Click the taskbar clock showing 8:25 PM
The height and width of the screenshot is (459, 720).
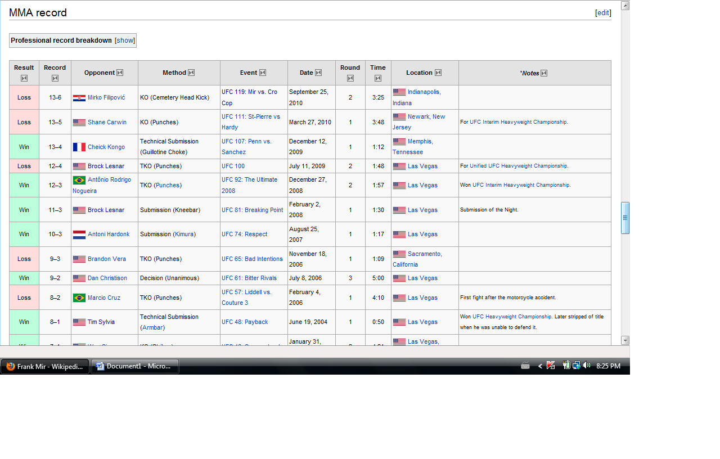tap(608, 366)
